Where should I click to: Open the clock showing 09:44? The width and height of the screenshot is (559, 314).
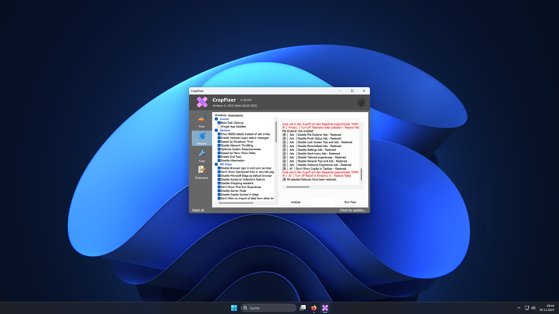(547, 308)
